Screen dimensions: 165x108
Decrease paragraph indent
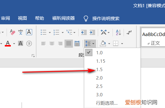coord(84,32)
